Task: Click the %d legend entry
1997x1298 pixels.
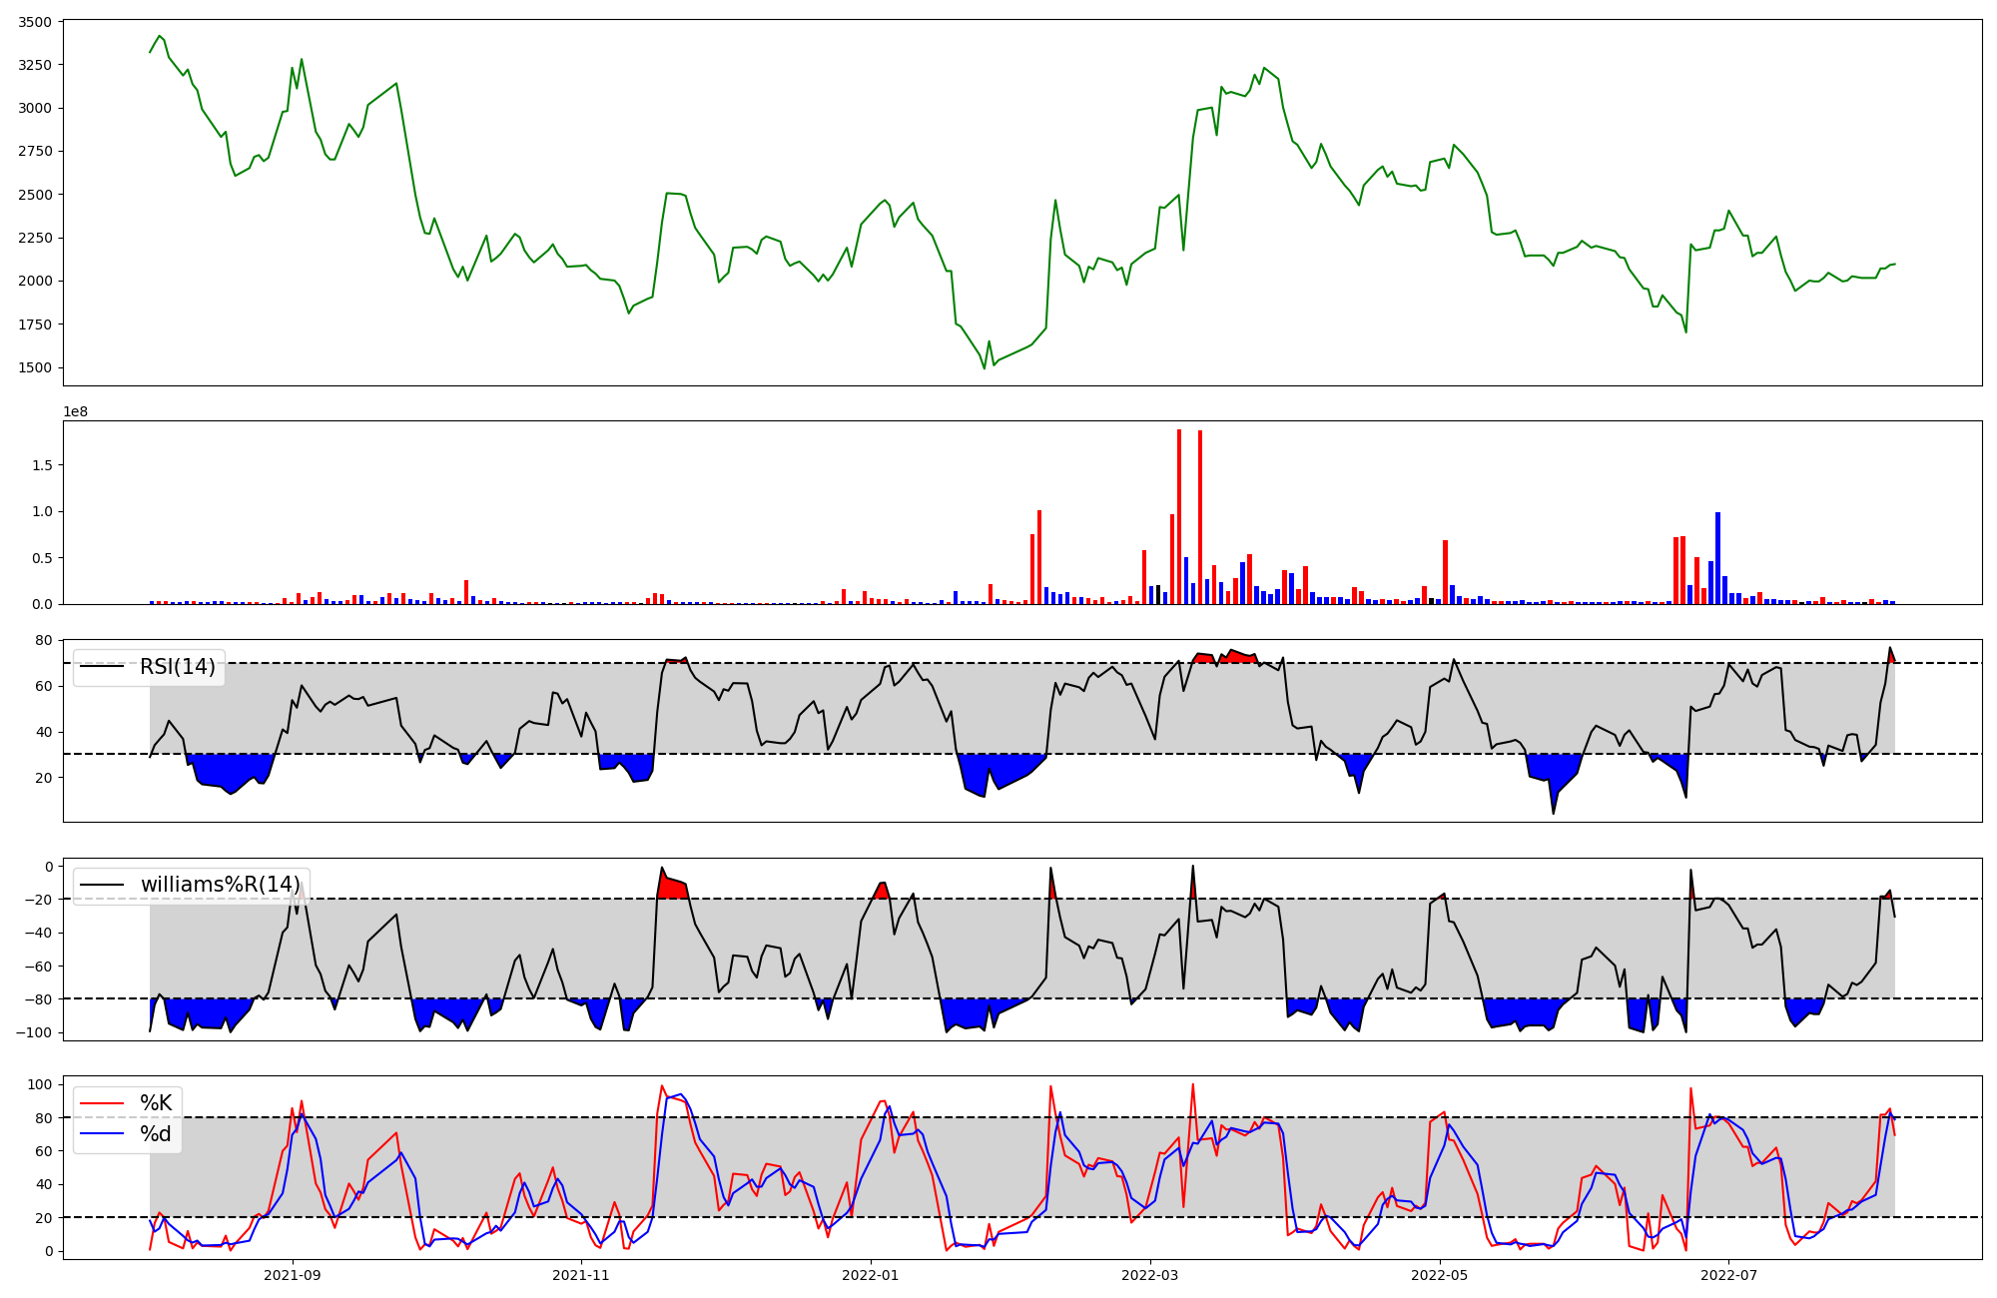Action: pyautogui.click(x=156, y=1134)
